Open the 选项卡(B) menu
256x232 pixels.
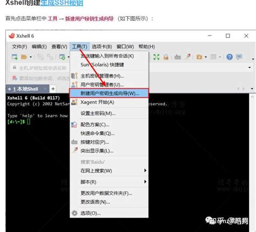[102, 47]
